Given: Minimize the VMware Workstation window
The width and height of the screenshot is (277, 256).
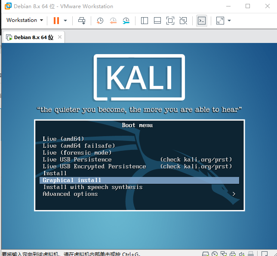Looking at the screenshot, I should pos(228,6).
